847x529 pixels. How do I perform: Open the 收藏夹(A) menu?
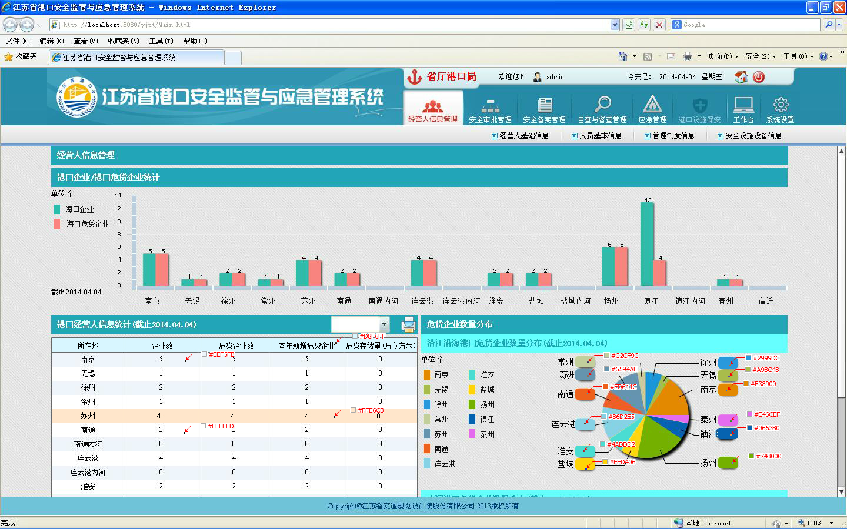pyautogui.click(x=123, y=41)
